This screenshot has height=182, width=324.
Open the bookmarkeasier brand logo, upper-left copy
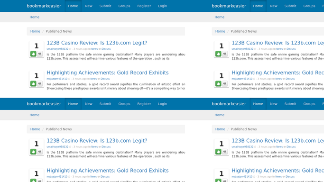point(44,6)
